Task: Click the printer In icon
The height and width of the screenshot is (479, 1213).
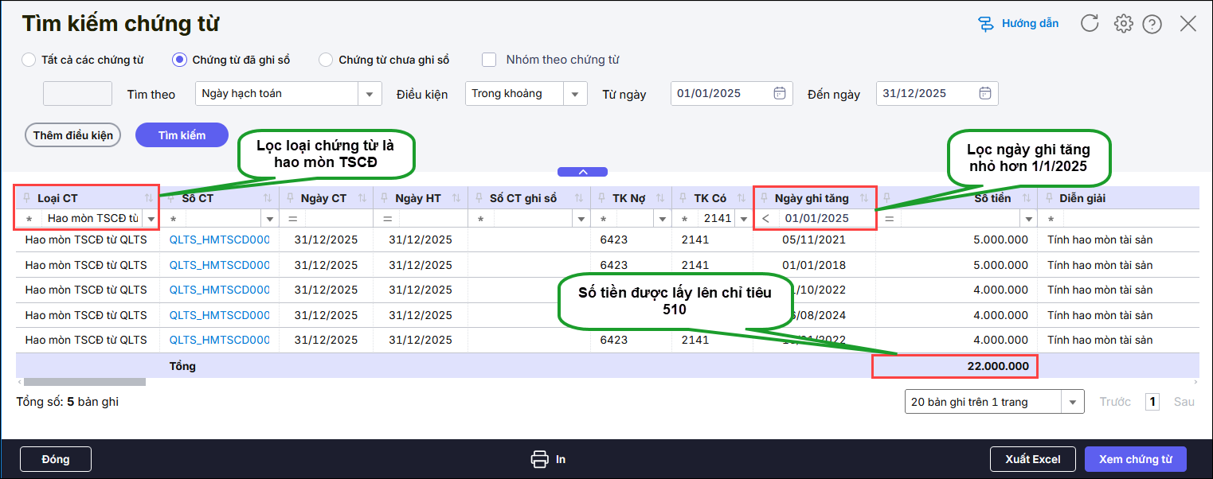Action: pos(540,459)
